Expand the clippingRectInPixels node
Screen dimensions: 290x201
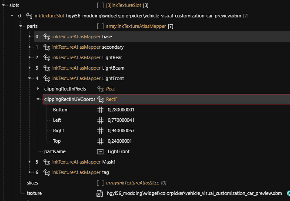pyautogui.click(x=38, y=89)
